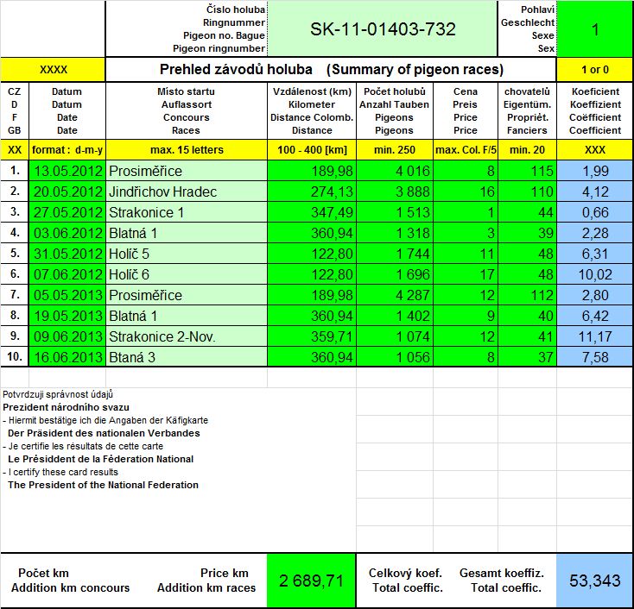
Task: Click the yellow XXXX cell
Action: point(54,69)
